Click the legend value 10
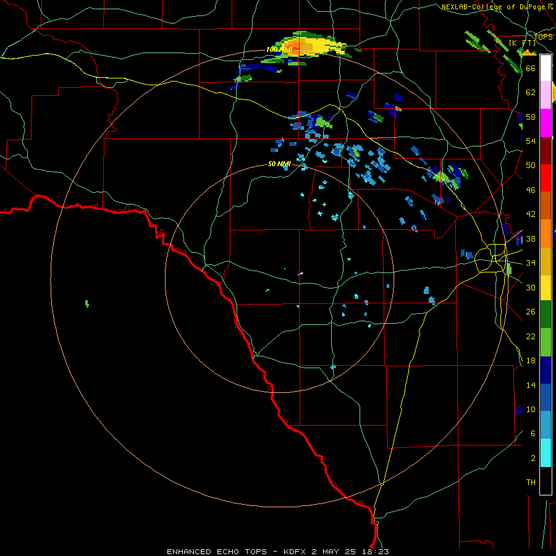This screenshot has width=556, height=556. [x=531, y=409]
